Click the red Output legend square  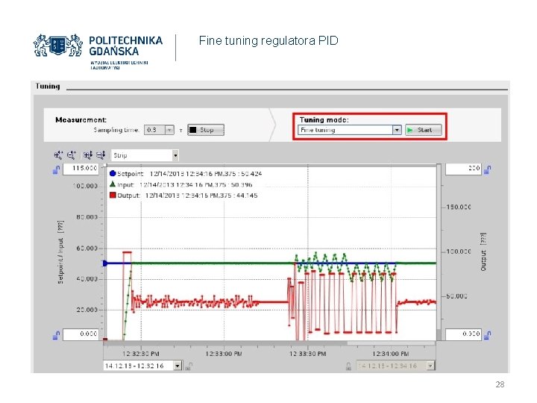tap(113, 196)
